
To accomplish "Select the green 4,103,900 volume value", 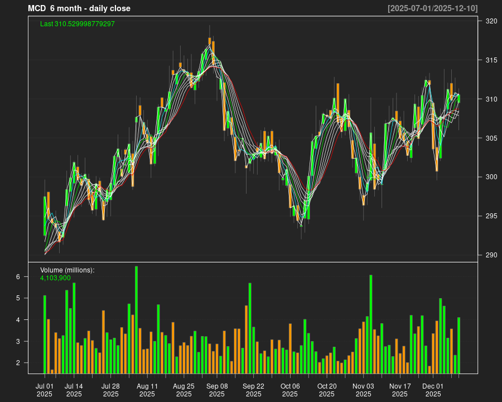I will 55,277.
